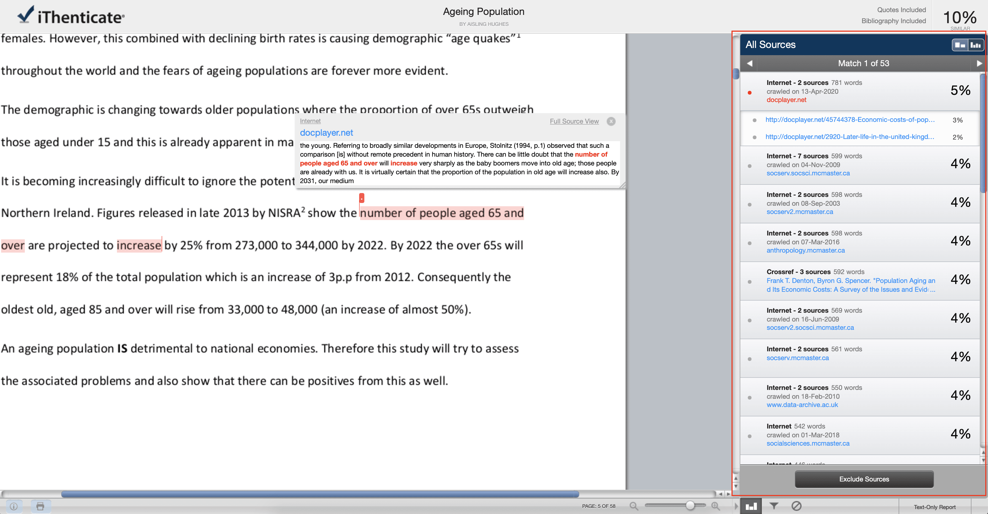The image size is (988, 514).
Task: Zoom out with the minus magnifier icon
Action: (634, 506)
